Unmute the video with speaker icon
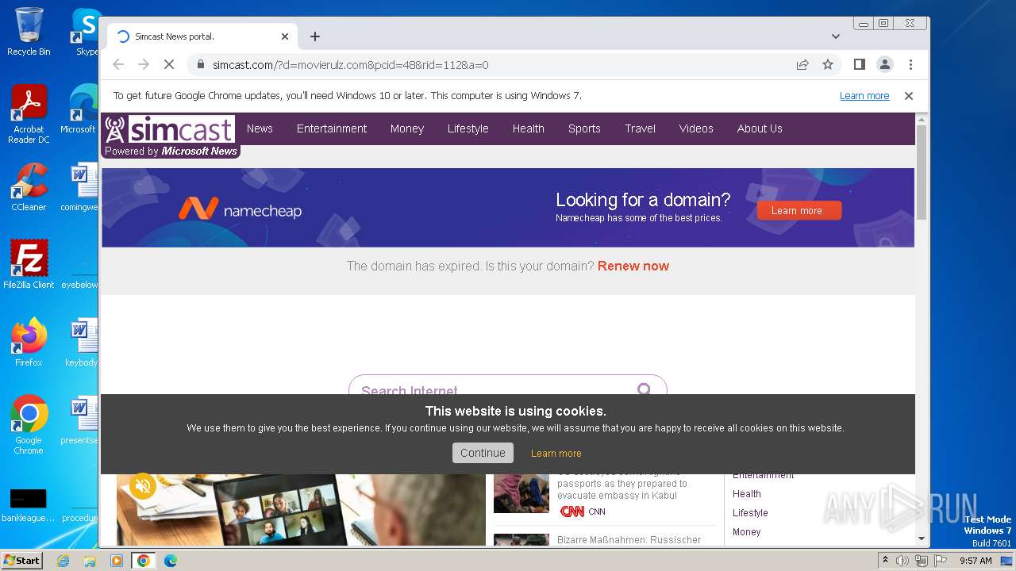Viewport: 1016px width, 571px height. (x=143, y=485)
